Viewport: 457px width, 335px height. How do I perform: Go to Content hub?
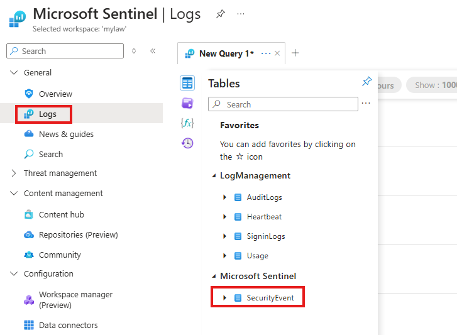click(x=61, y=214)
